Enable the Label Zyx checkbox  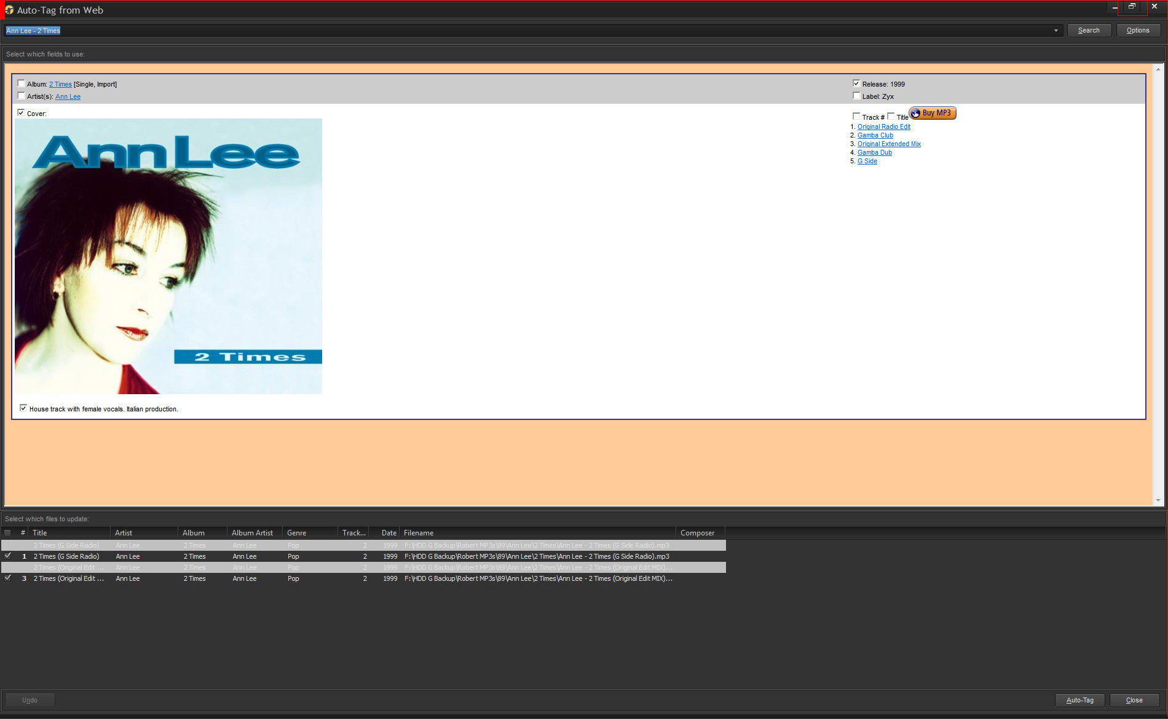(x=856, y=96)
